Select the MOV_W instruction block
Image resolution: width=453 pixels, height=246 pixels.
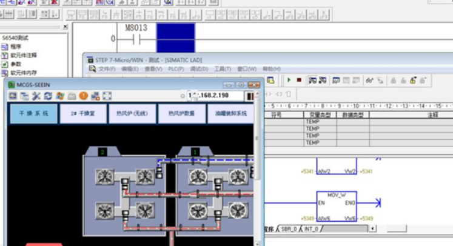tap(336, 207)
